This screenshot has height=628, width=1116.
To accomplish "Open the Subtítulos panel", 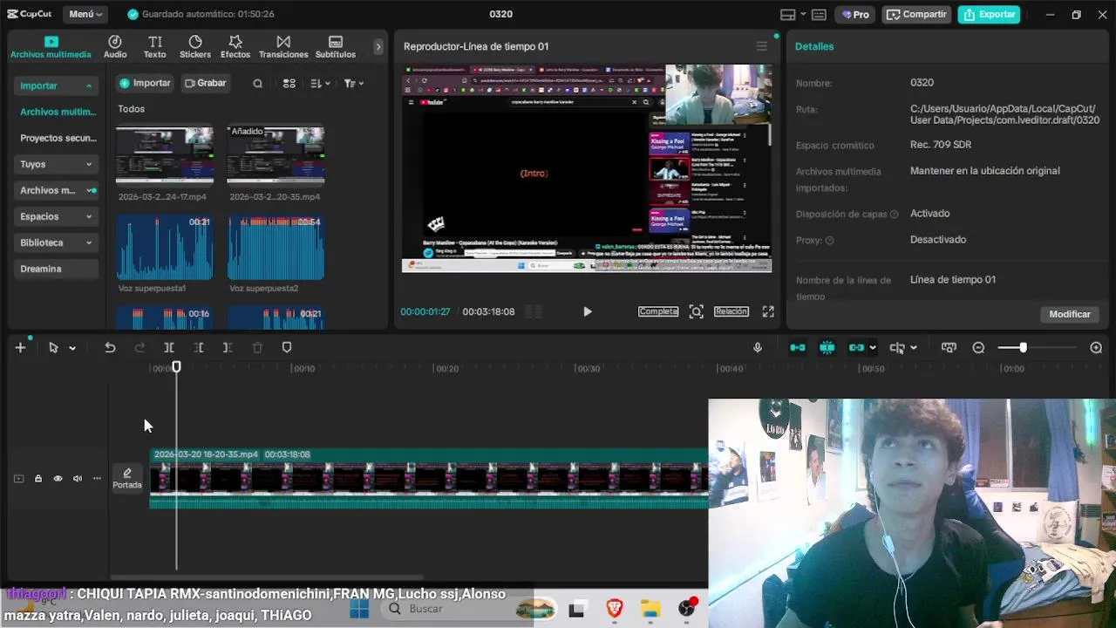I will point(336,47).
